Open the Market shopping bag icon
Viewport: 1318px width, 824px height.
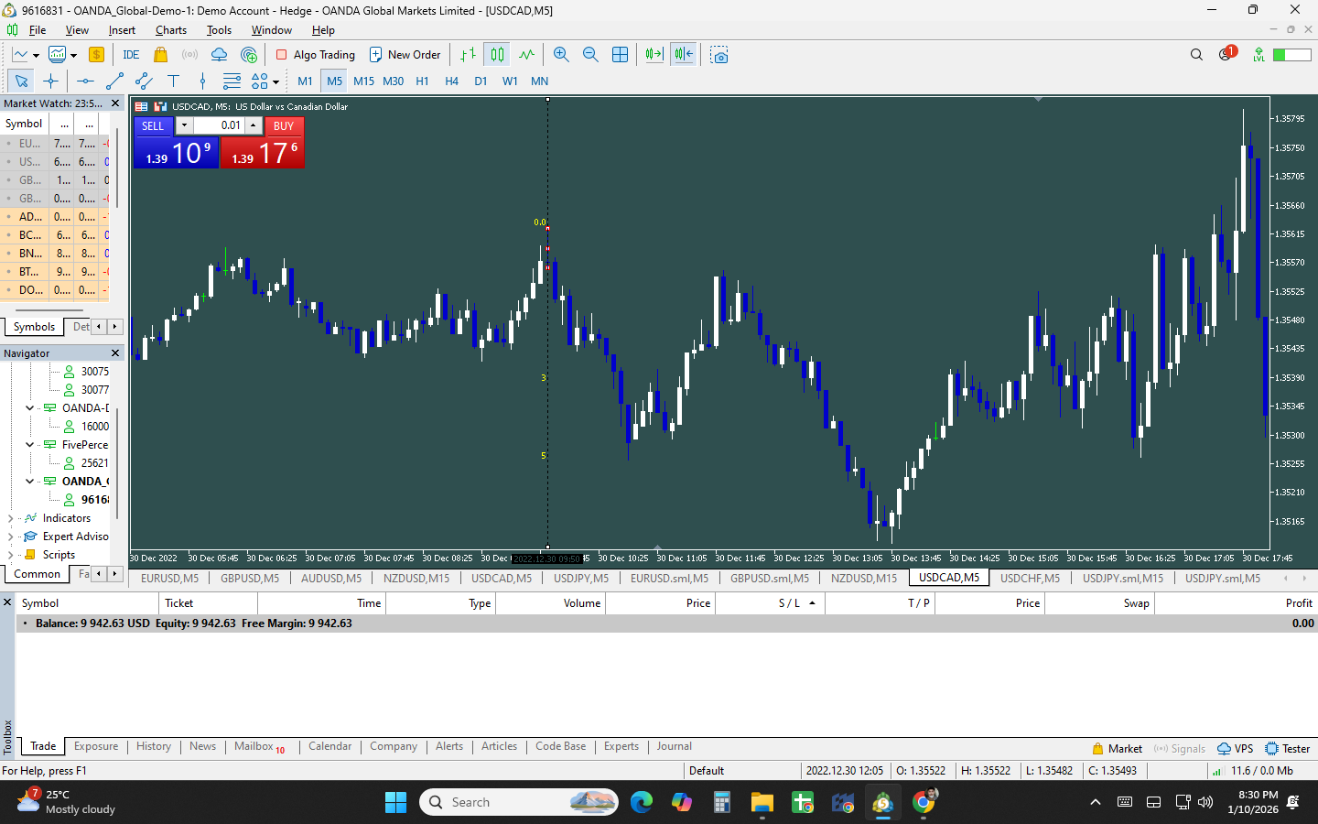(x=161, y=55)
